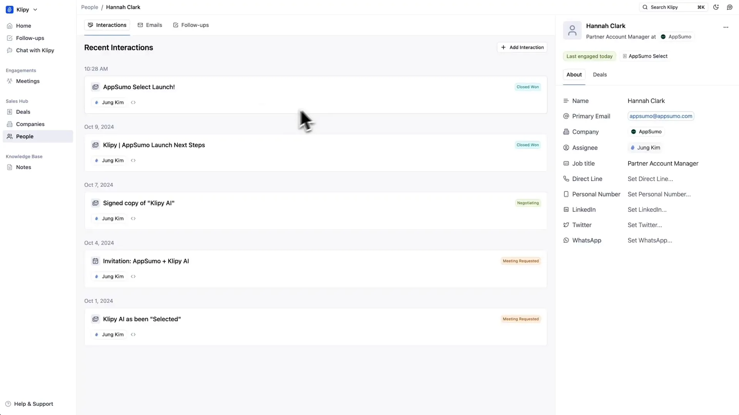Expand arrows on Klipy AI as been "Selected" row
This screenshot has width=739, height=415.
pos(133,335)
